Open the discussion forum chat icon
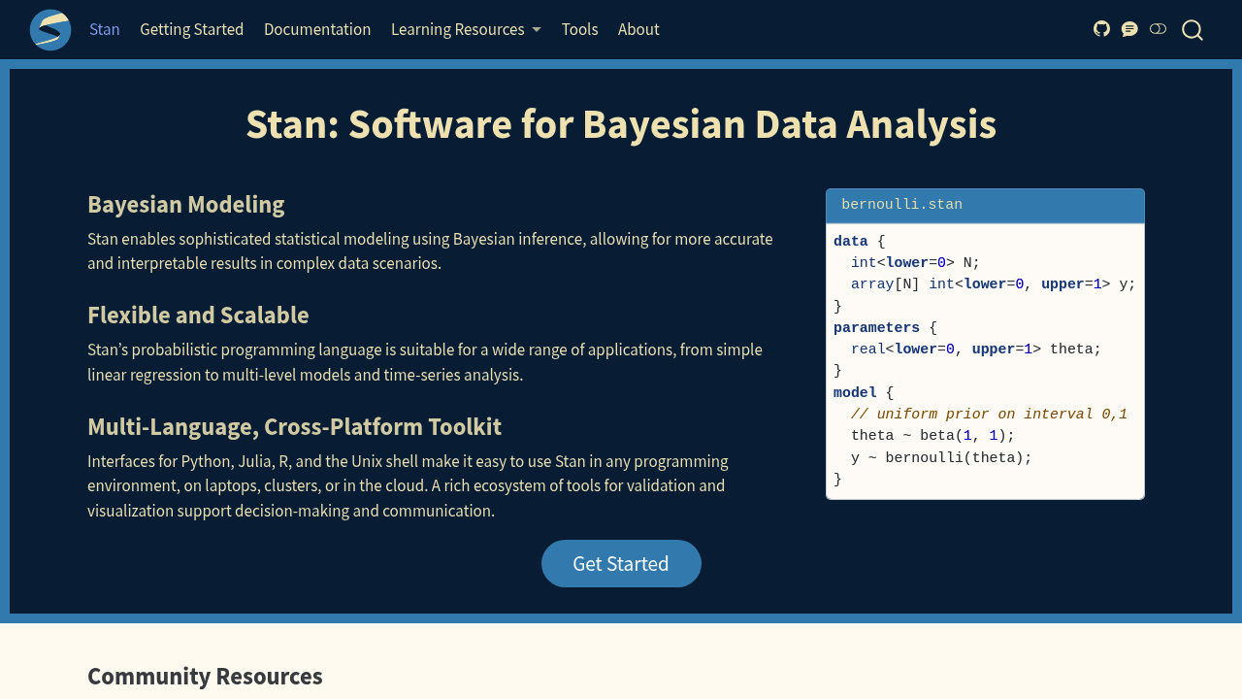1242x699 pixels. coord(1129,29)
